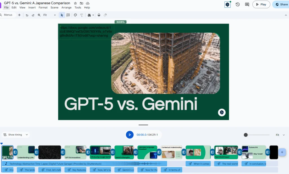Click the plus insert button in toolbar

point(19,15)
